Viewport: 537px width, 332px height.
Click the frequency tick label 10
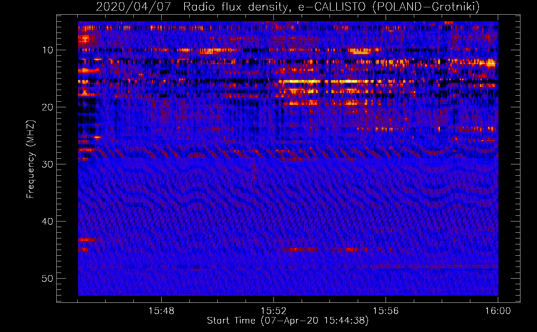47,50
